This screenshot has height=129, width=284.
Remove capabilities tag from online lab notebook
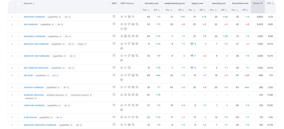[x=60, y=106]
